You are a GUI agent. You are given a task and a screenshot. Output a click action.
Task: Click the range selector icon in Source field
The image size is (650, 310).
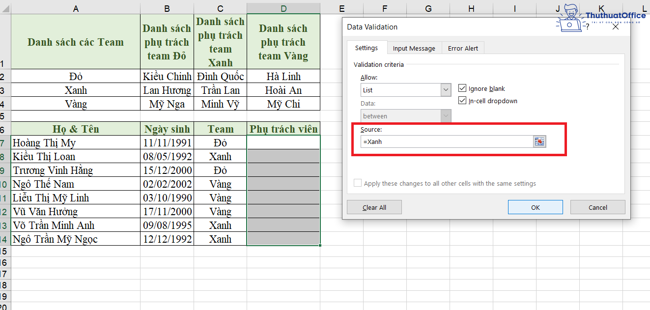pos(540,141)
